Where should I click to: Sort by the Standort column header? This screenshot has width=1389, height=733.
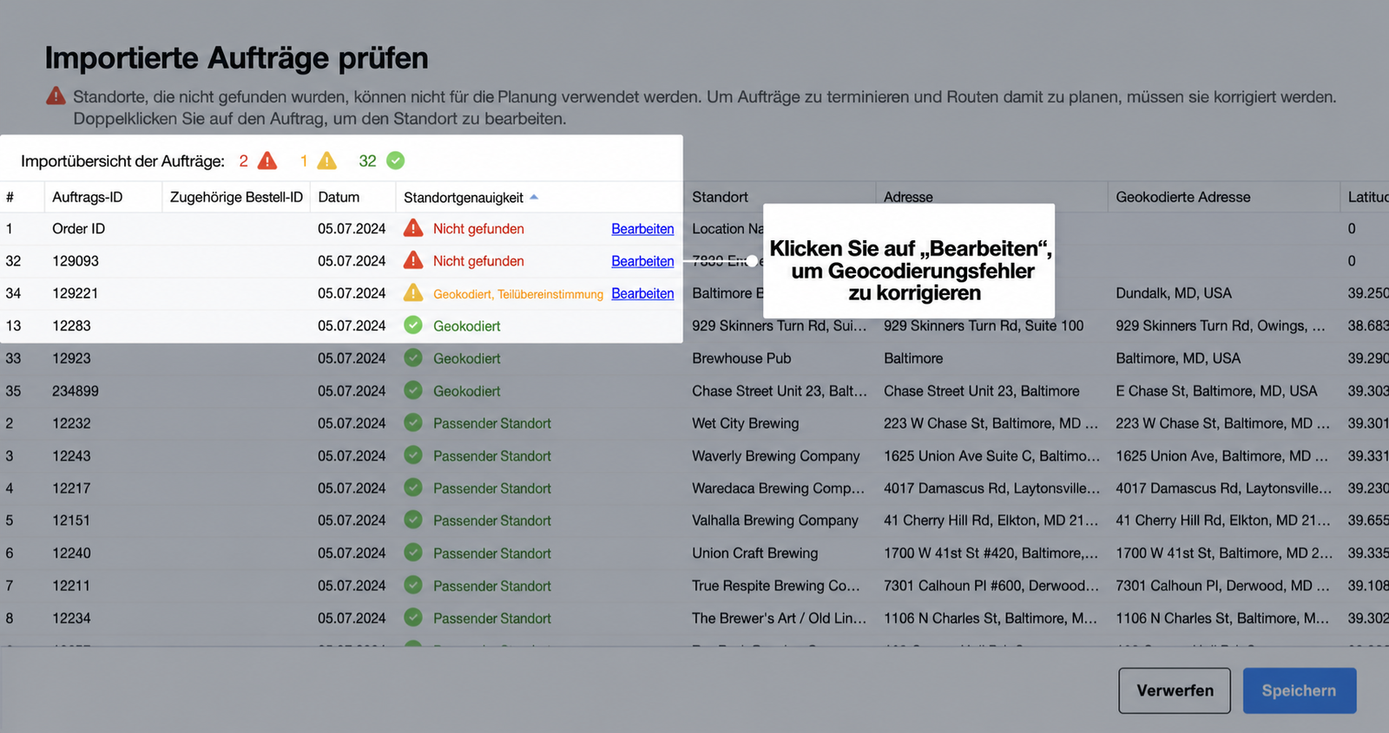720,197
